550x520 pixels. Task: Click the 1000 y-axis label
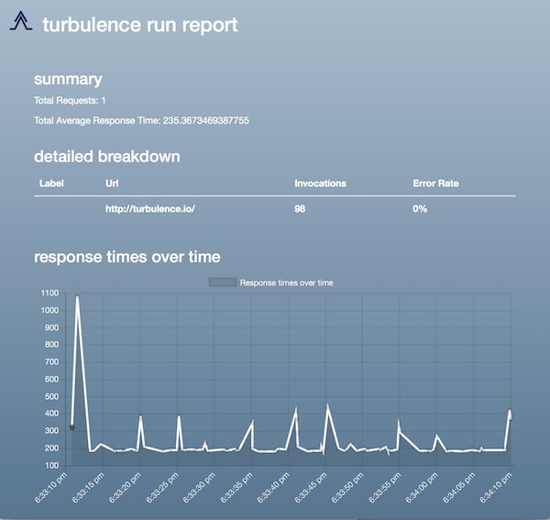click(49, 310)
